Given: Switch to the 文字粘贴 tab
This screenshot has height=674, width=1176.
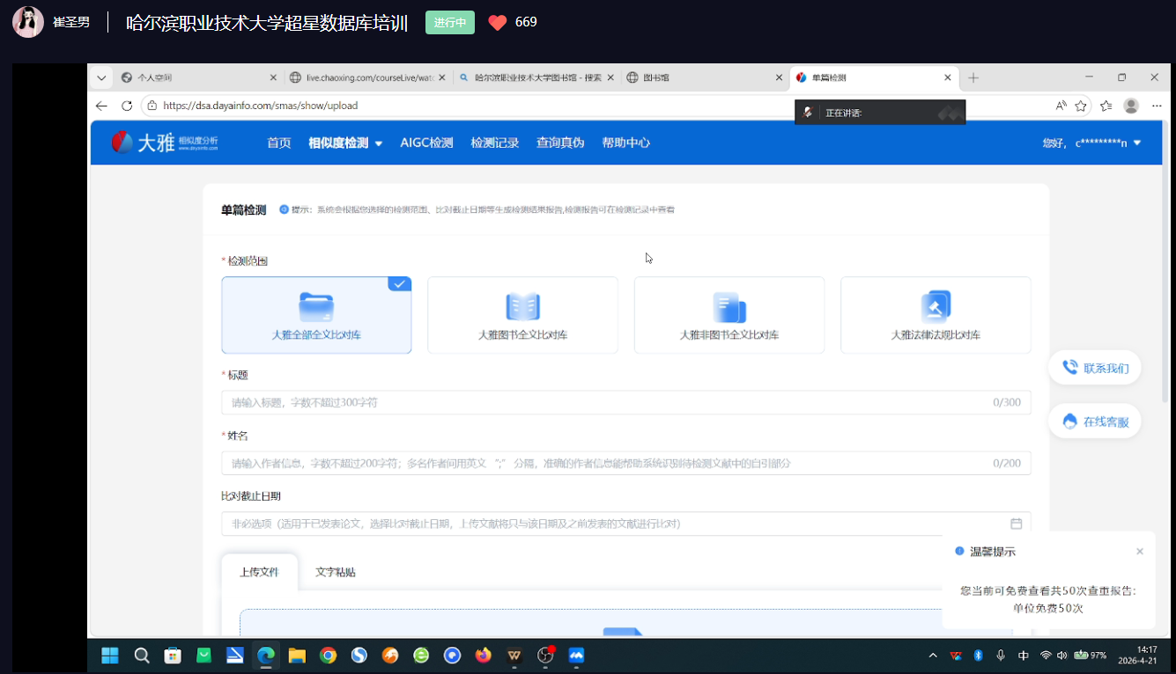Looking at the screenshot, I should pos(336,572).
